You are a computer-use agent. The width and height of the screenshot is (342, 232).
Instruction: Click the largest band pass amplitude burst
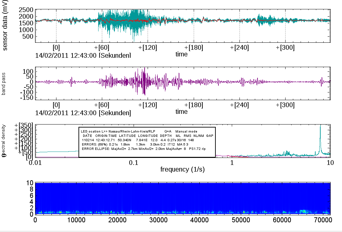point(144,82)
